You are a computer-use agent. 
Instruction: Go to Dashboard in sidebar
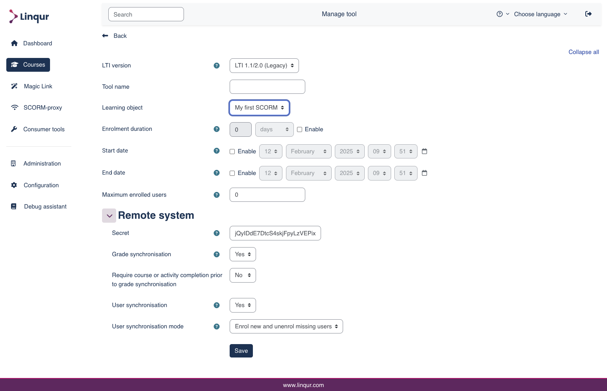32,43
